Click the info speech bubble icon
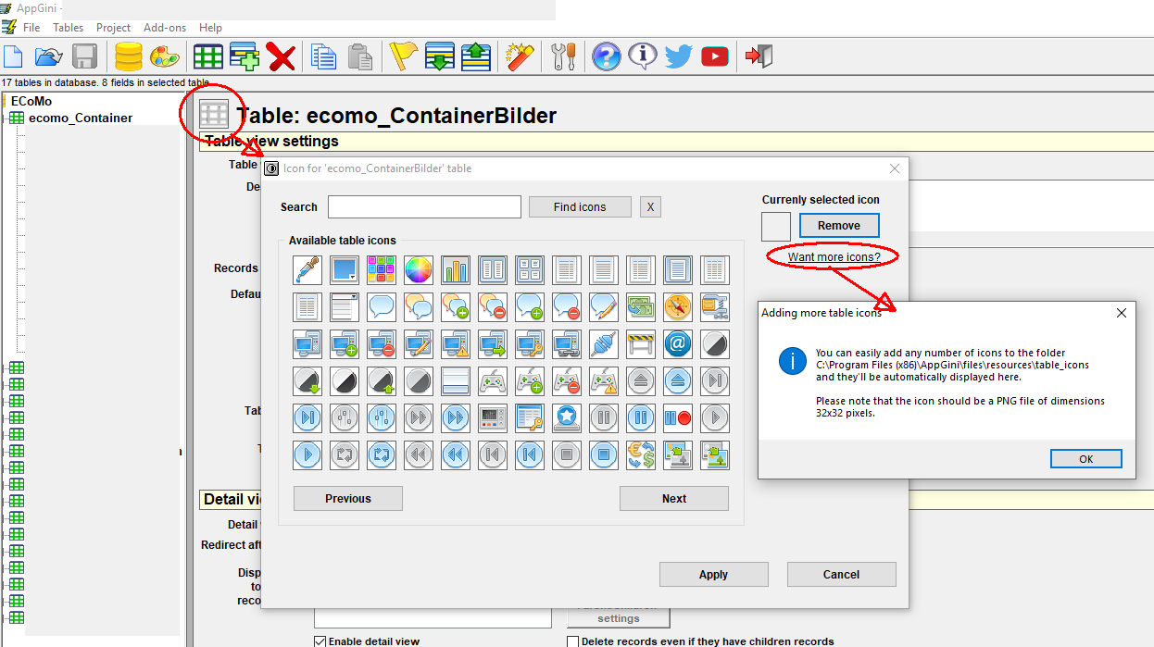 pyautogui.click(x=642, y=56)
